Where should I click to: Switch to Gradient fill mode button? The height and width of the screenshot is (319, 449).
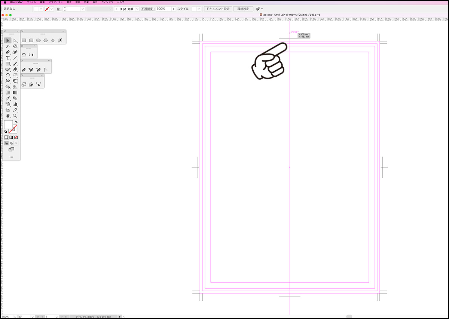click(x=11, y=137)
